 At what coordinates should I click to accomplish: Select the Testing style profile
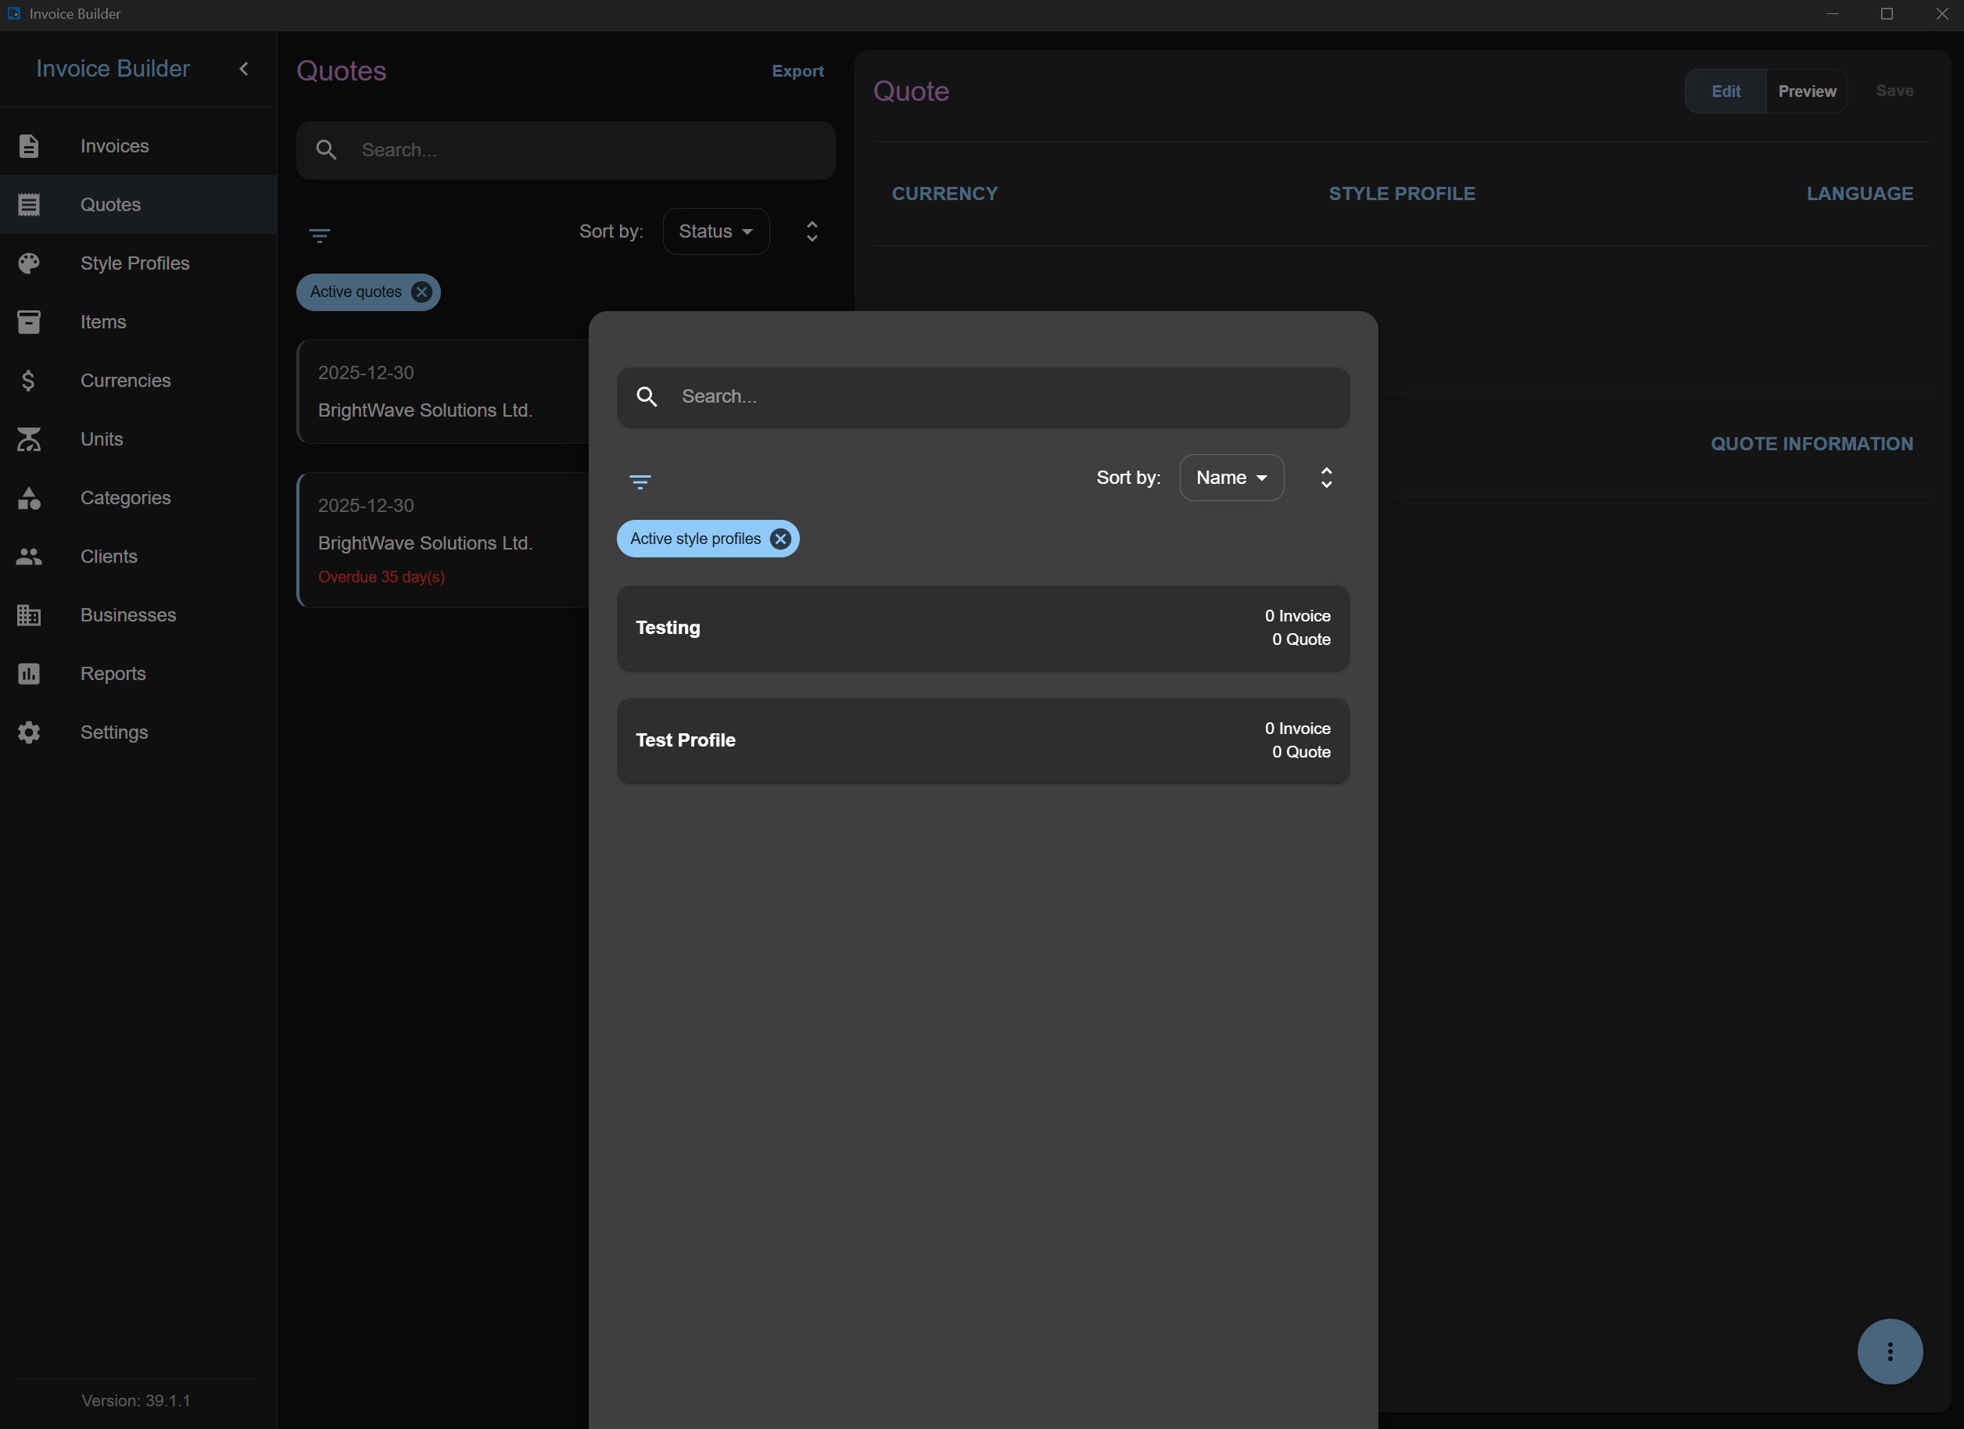(983, 628)
